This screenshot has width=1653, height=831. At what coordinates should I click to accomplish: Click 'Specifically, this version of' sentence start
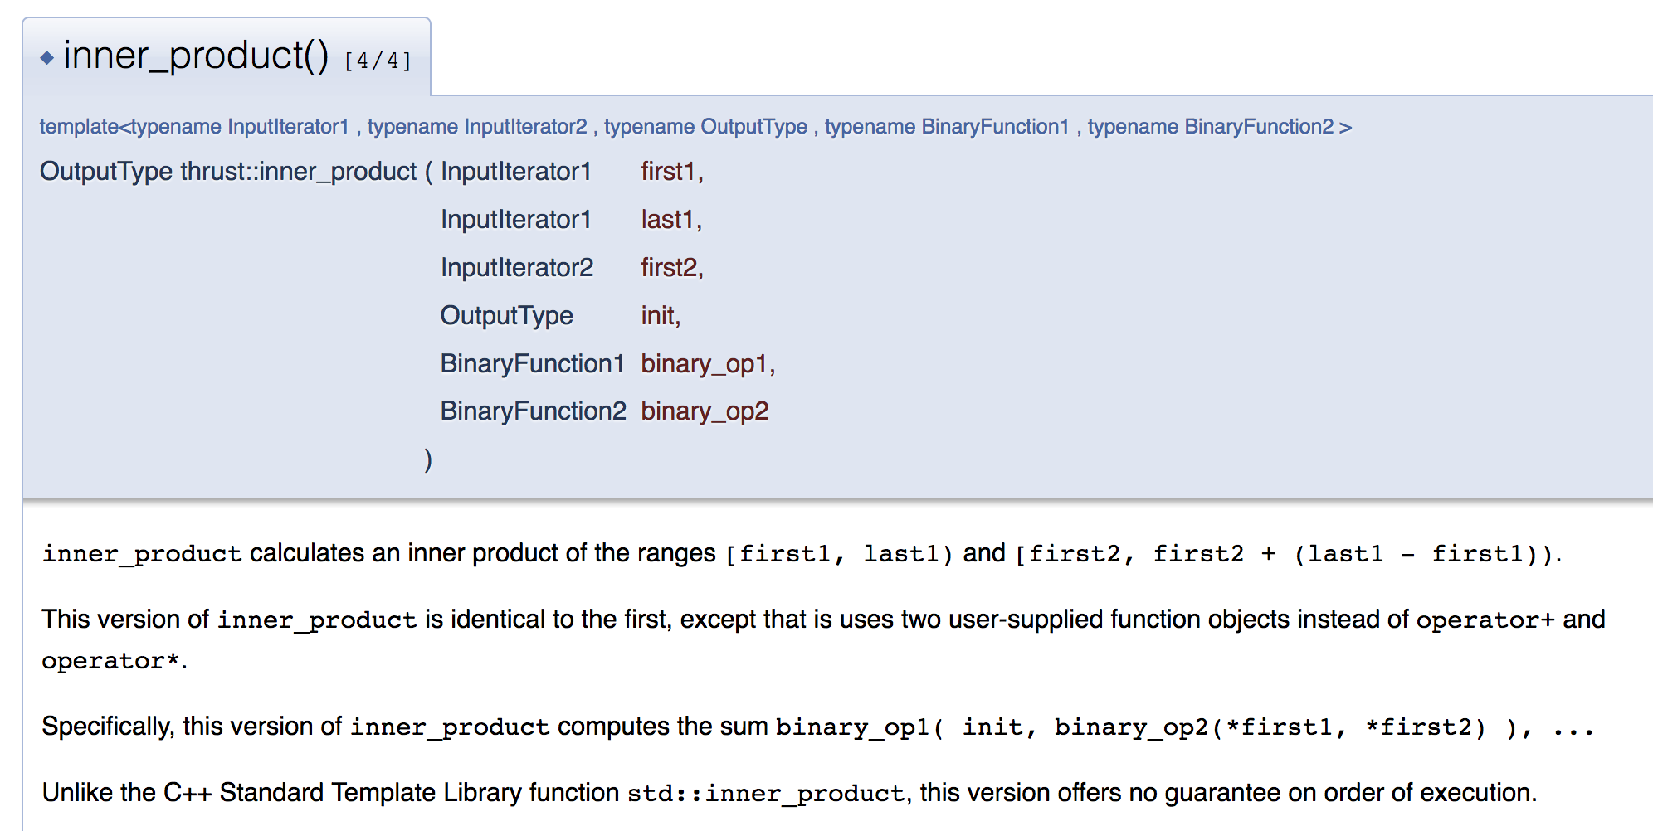click(192, 727)
